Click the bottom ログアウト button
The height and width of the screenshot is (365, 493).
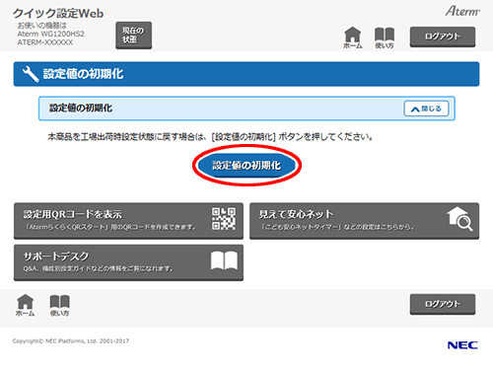443,304
